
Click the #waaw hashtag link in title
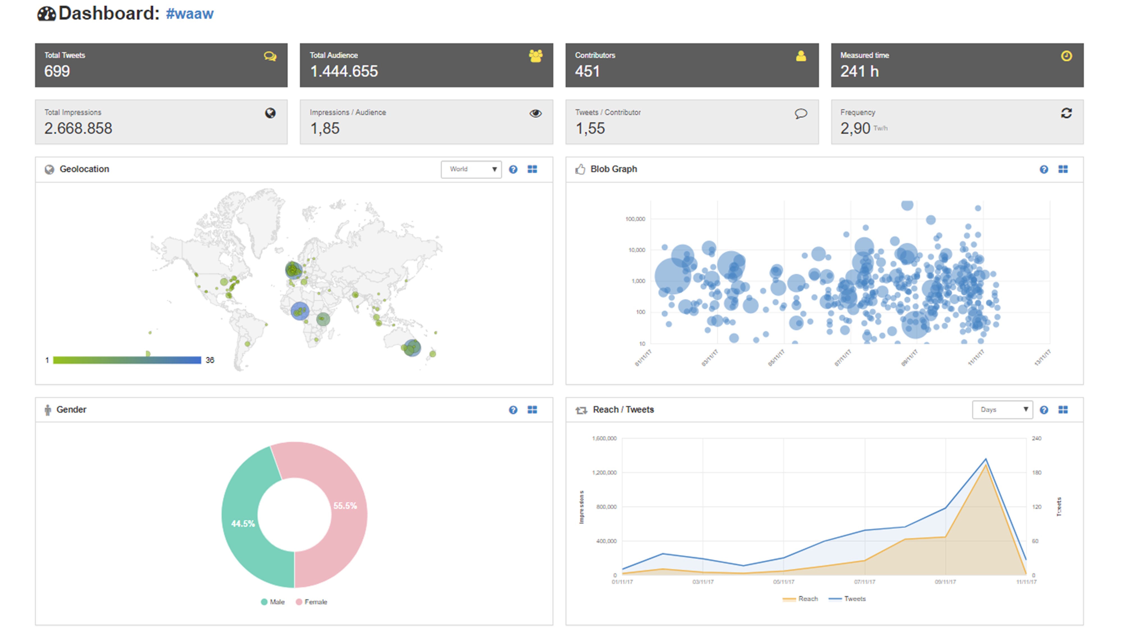tap(190, 13)
